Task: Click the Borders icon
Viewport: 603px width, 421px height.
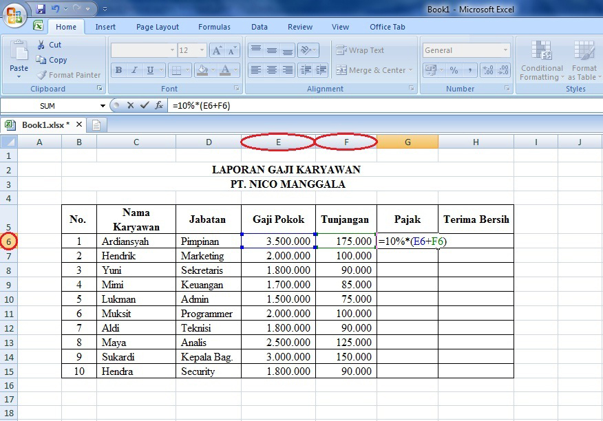Action: click(176, 70)
